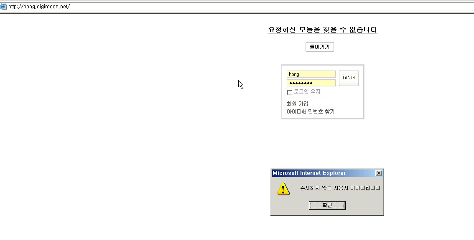The height and width of the screenshot is (240, 474).
Task: Select the hong.digimoon.net URL address field
Action: click(x=237, y=6)
